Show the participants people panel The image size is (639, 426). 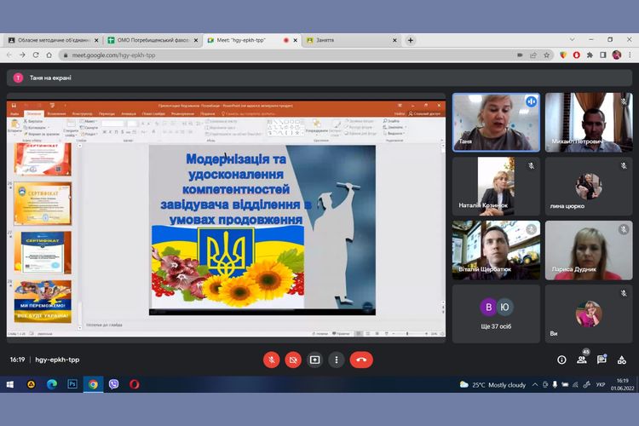point(582,360)
